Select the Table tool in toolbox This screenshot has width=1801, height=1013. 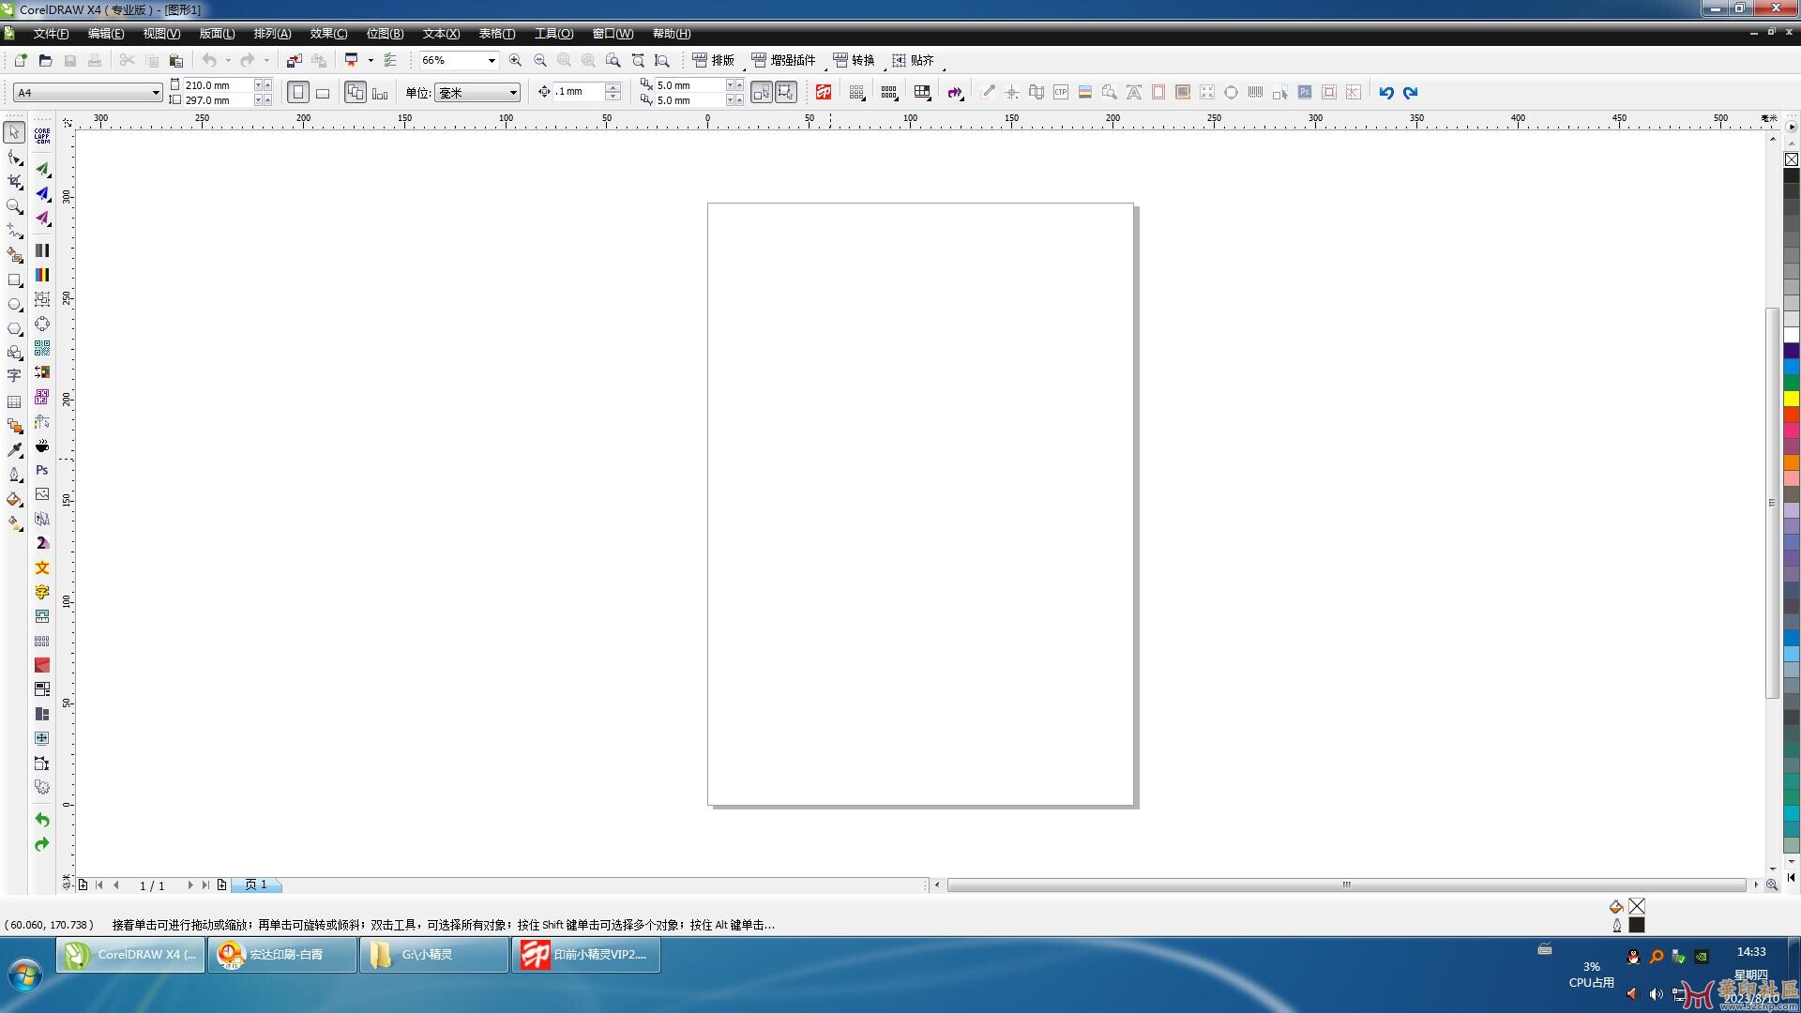(x=14, y=401)
